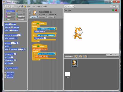123x92 pixels.
Task: Click the if on edge, bounce block
Action: click(x=11, y=68)
